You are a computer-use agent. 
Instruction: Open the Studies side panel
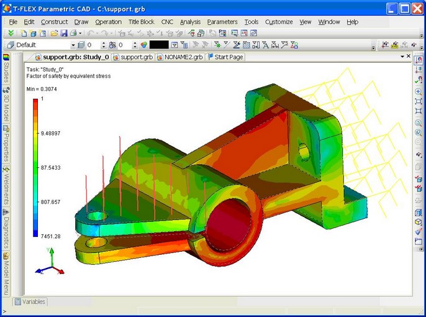click(6, 68)
